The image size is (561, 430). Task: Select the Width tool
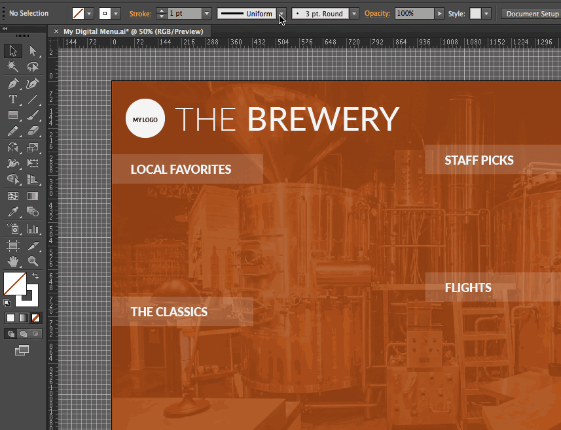click(x=13, y=163)
